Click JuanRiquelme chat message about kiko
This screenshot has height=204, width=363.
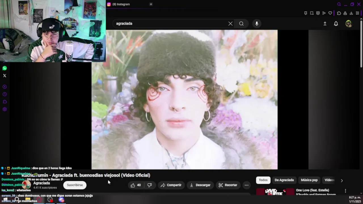(36, 168)
